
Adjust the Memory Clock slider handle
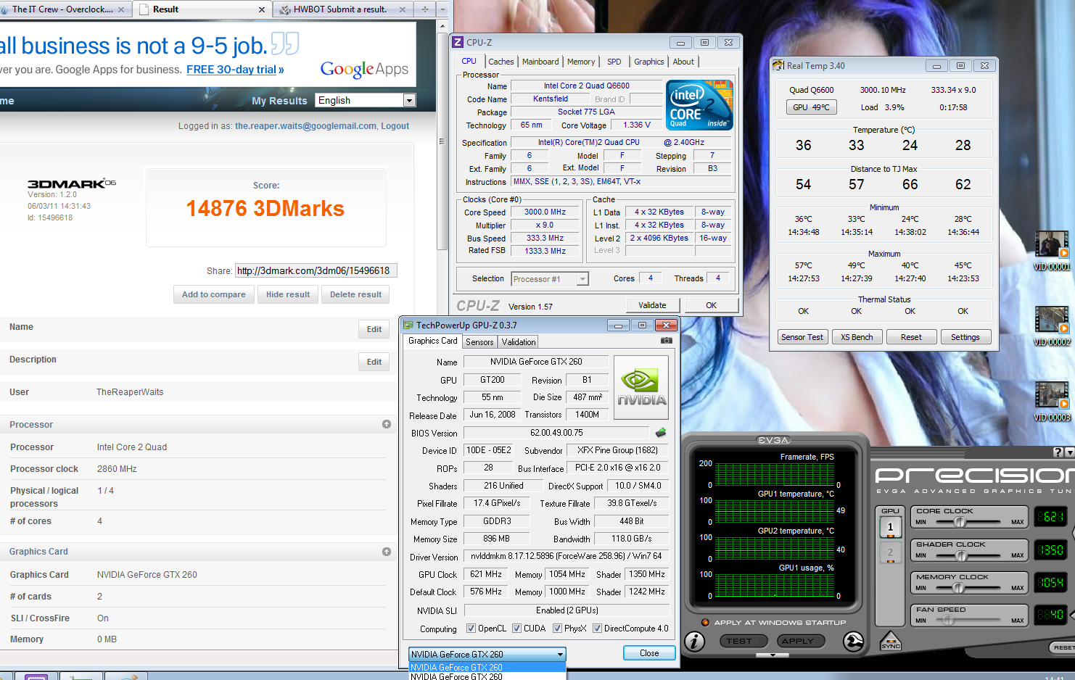(x=958, y=588)
